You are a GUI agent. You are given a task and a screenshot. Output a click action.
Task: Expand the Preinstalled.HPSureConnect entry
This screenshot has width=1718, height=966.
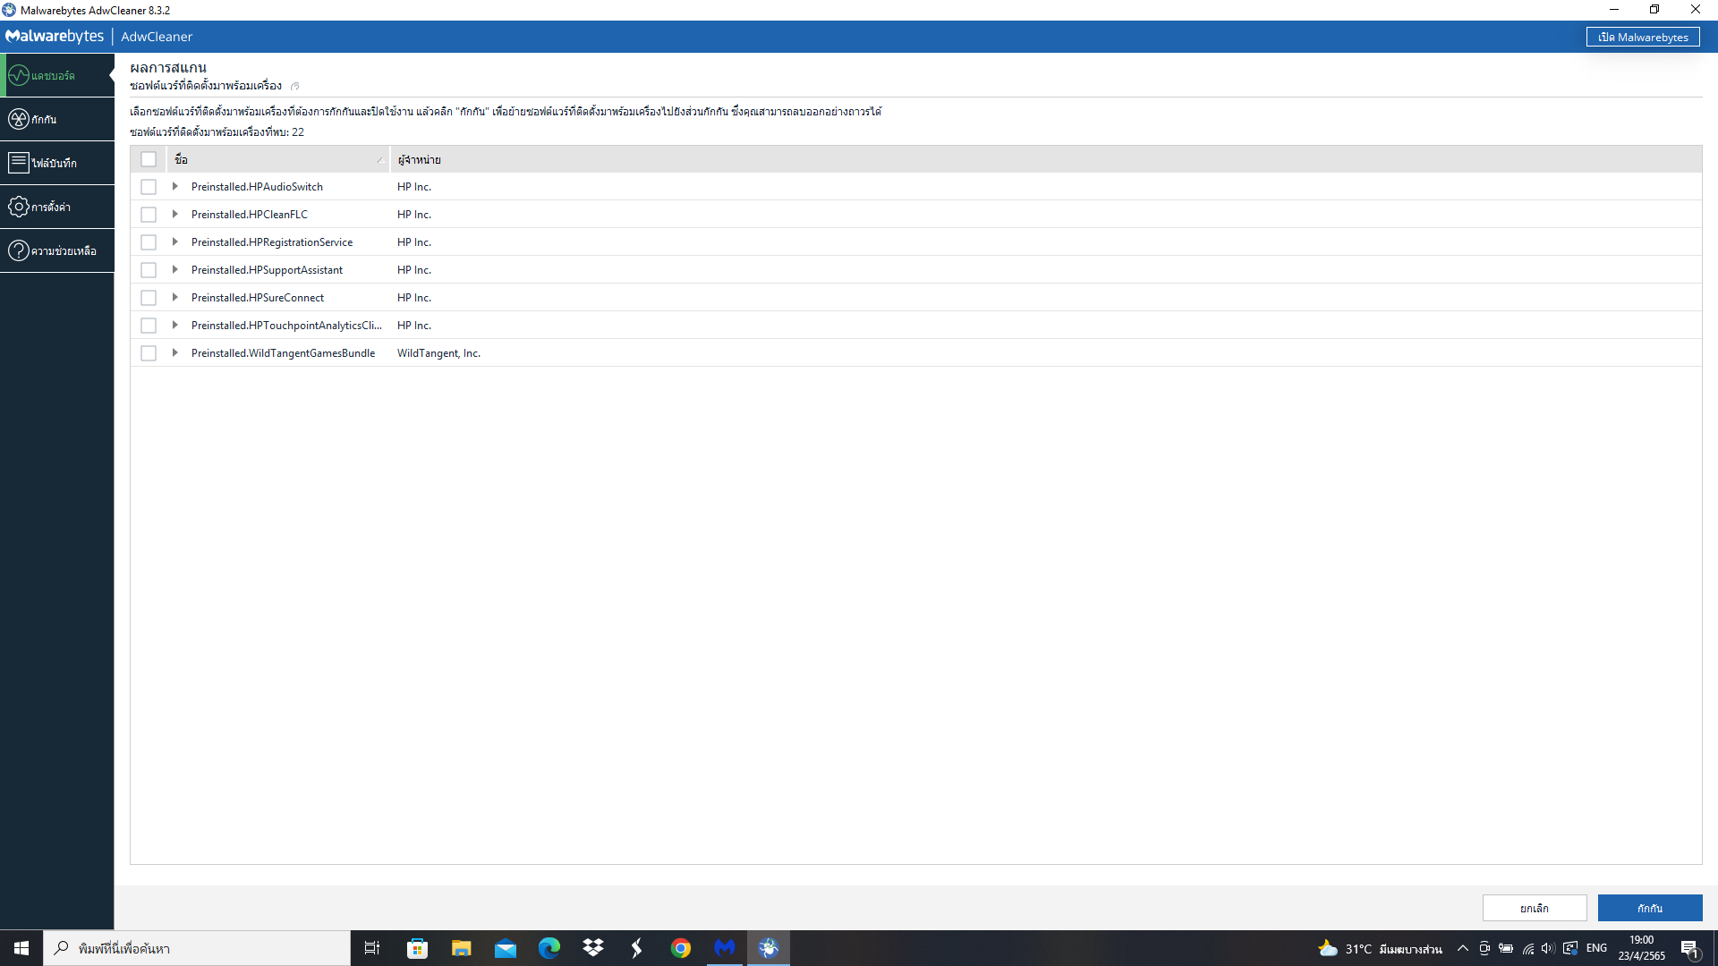(175, 298)
